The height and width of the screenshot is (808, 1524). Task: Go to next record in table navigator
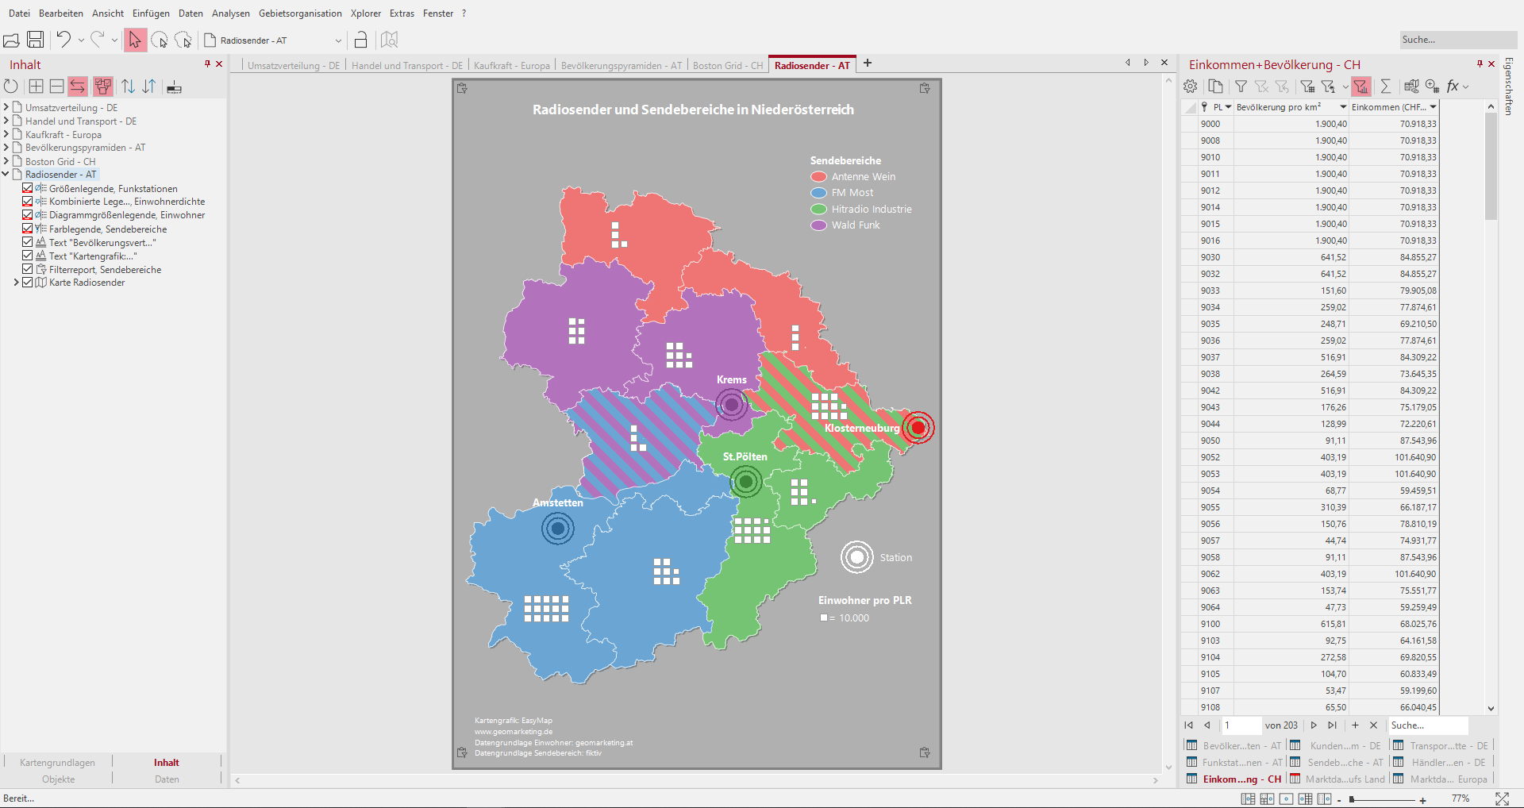(1314, 725)
